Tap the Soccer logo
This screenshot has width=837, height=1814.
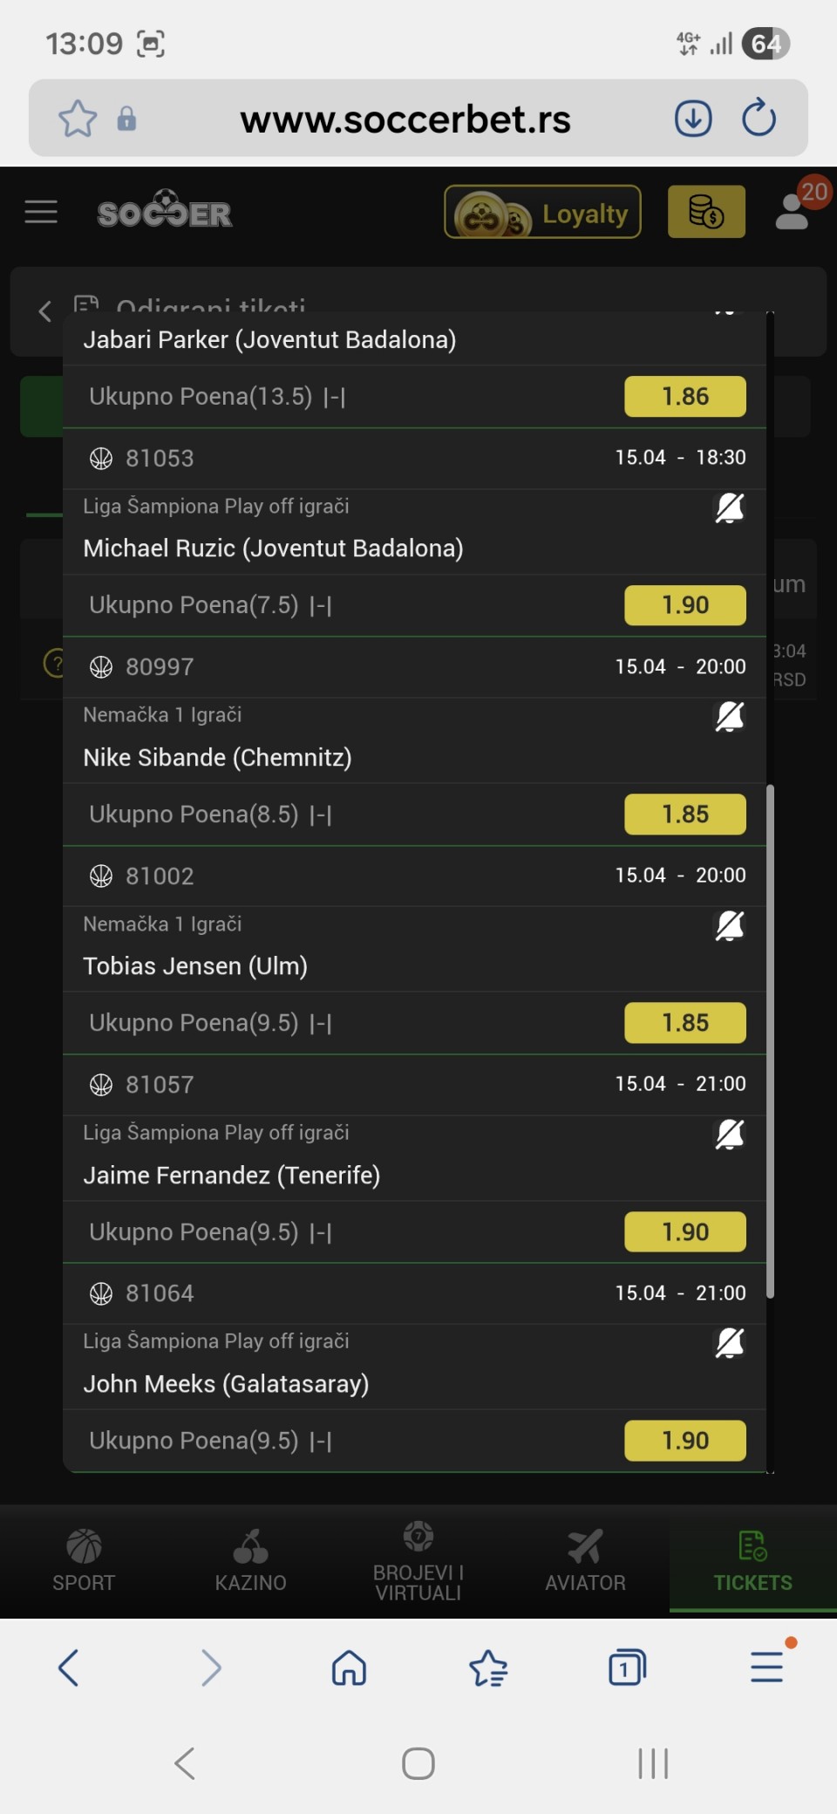click(x=165, y=212)
